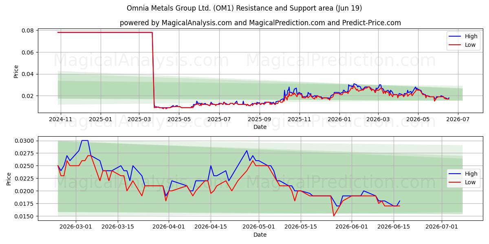The width and height of the screenshot is (489, 244).
Task: Click the 0.0150 tick on bottom chart
Action: click(x=24, y=216)
